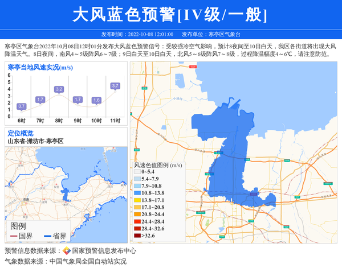The image size is (342, 268).
Task: Click the 寒亭当地风速实况 chart title
Action: (39, 68)
